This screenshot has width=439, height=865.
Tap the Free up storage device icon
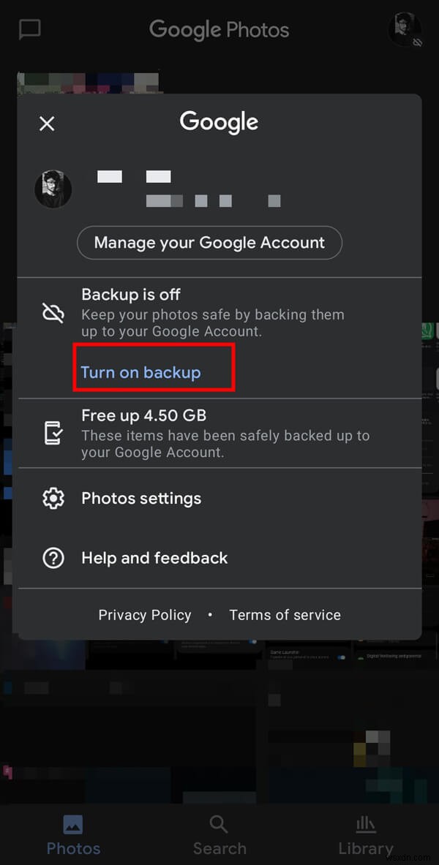[x=53, y=433]
